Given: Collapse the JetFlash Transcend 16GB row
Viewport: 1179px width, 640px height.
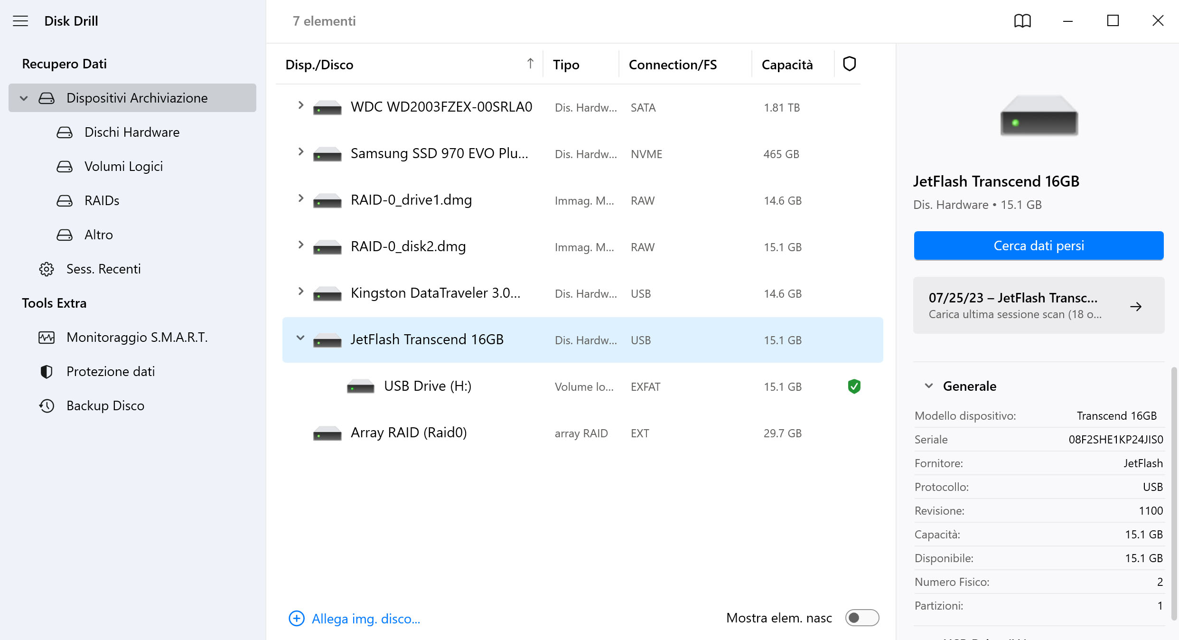Looking at the screenshot, I should pos(300,338).
